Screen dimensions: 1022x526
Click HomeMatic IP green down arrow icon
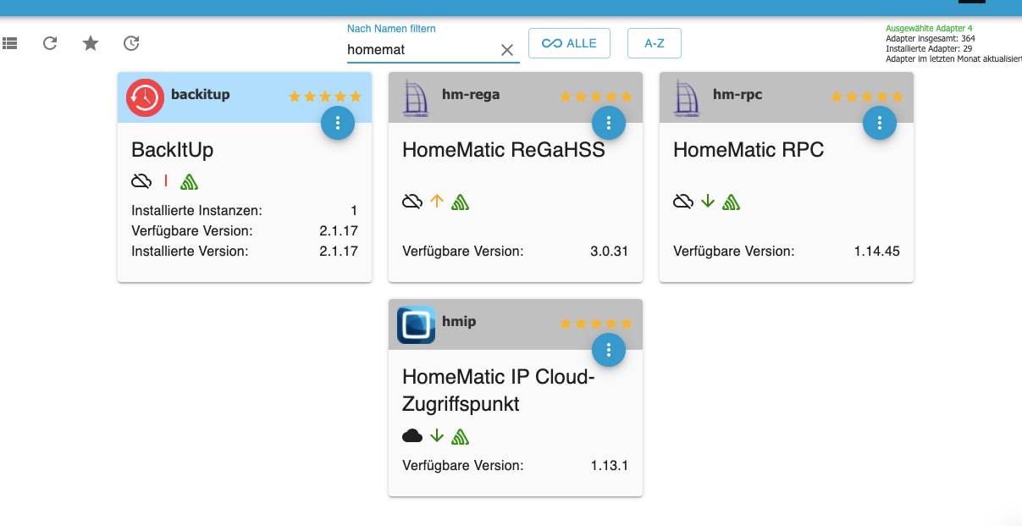coord(437,435)
